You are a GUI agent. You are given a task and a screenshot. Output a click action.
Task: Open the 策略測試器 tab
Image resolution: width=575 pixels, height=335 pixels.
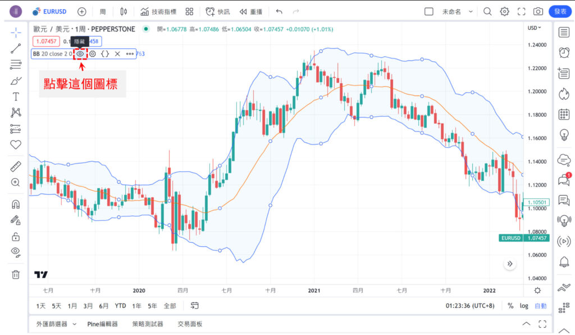tap(148, 324)
